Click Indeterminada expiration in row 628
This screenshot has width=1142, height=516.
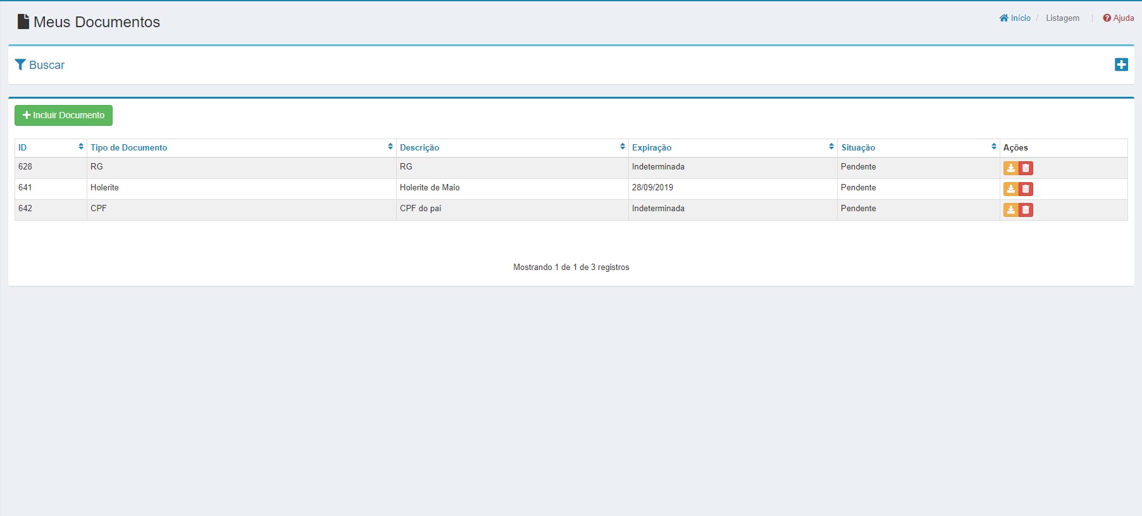658,166
